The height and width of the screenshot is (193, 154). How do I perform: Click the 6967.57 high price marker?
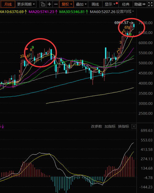click(x=121, y=22)
